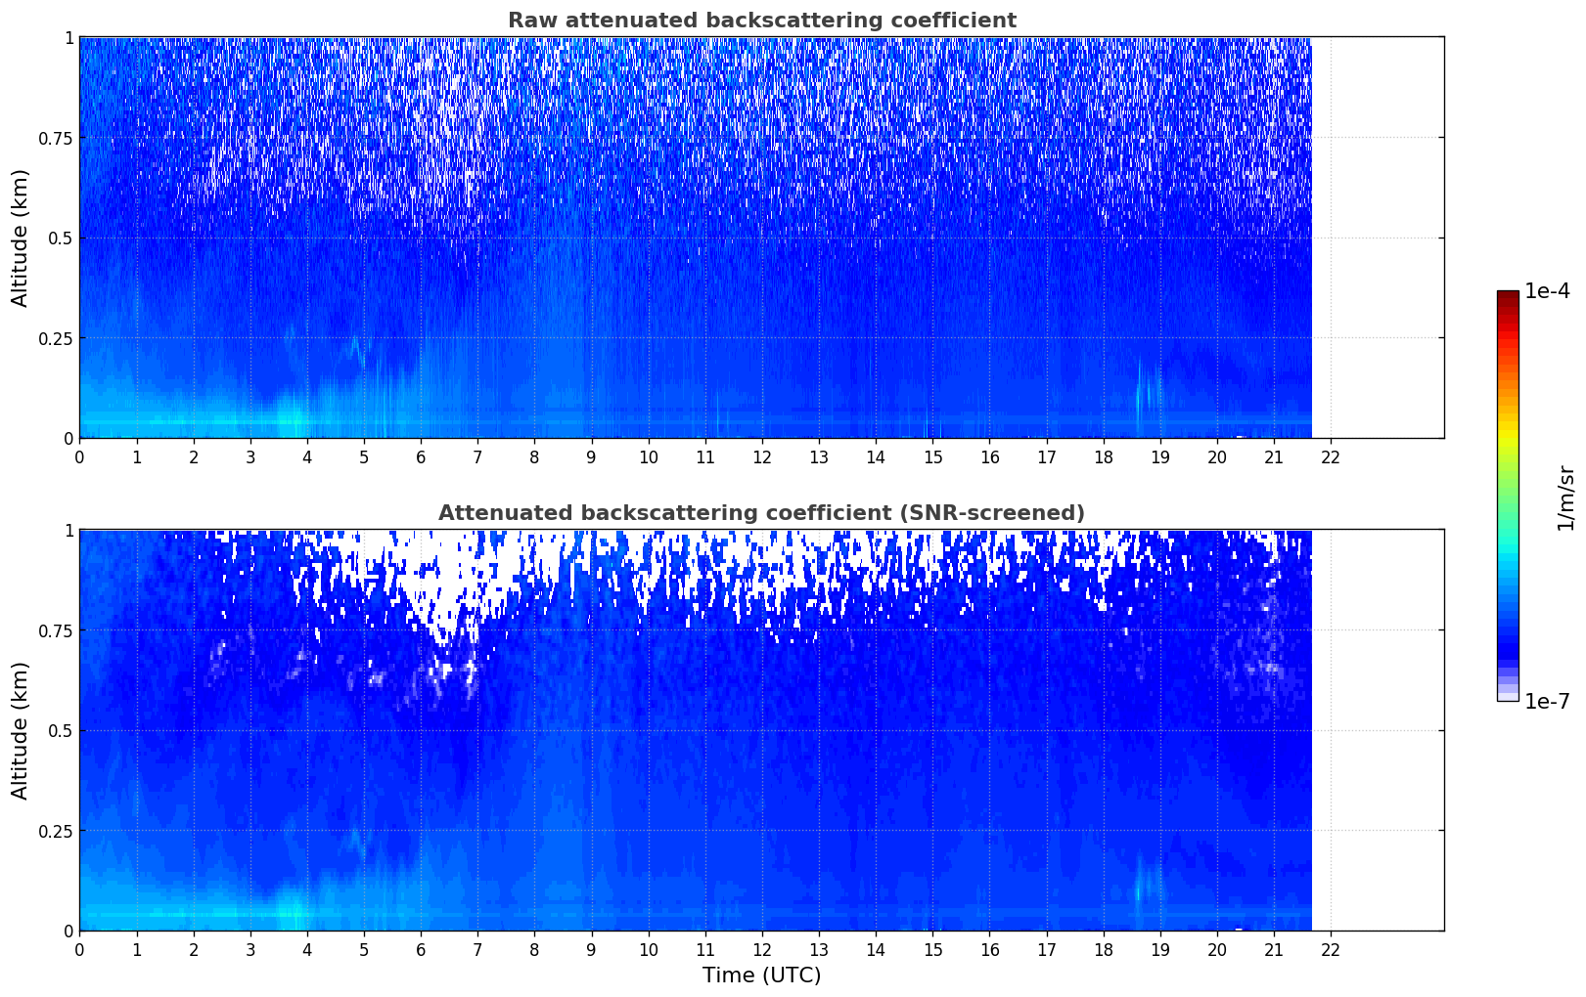This screenshot has height=997, width=1586.
Task: Click the bottom plot's '0.5' altitude tick
Action: 61,730
